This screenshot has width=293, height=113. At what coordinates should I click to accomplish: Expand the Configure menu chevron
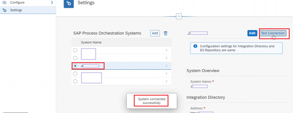(52, 2)
